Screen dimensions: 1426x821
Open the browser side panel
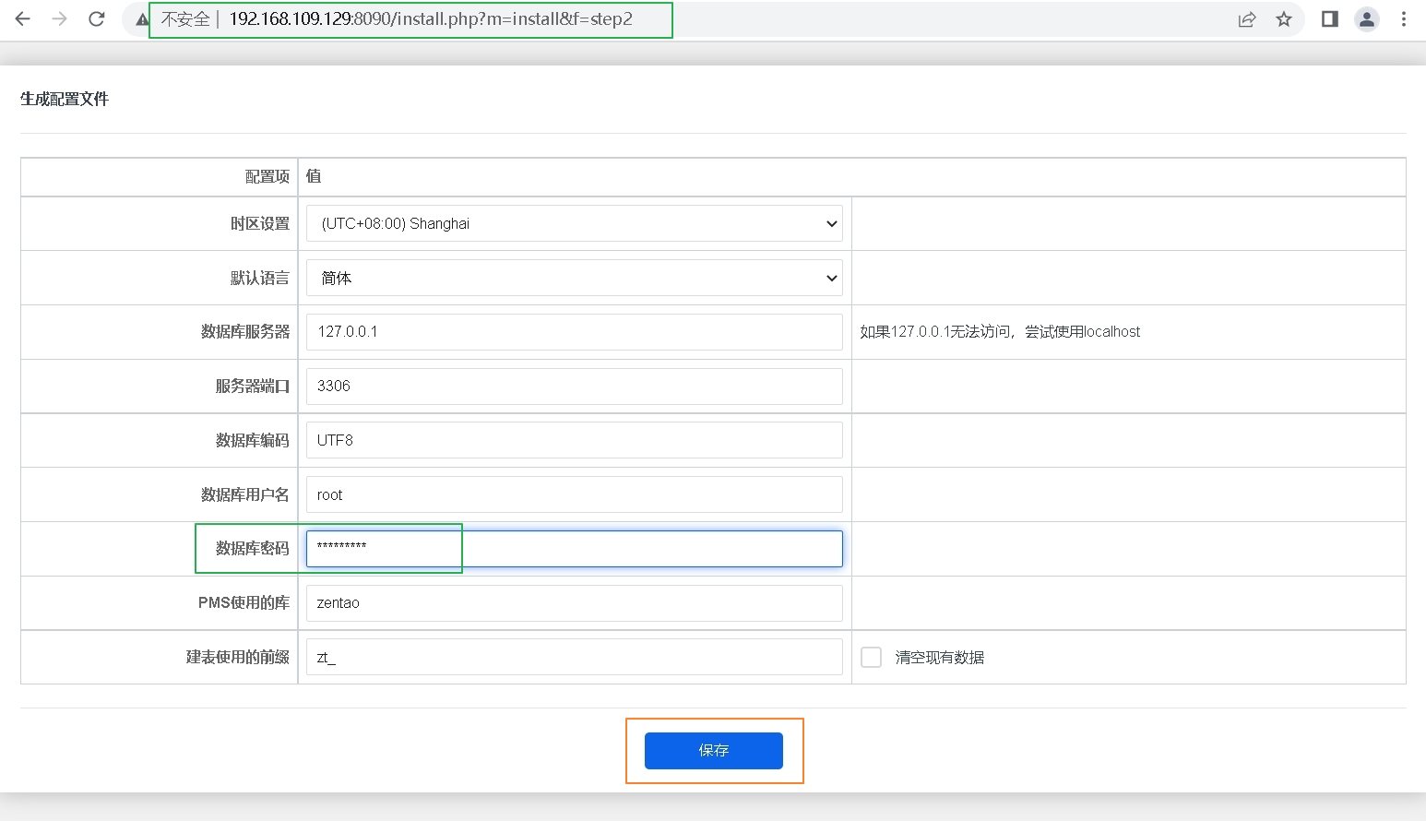pyautogui.click(x=1330, y=19)
